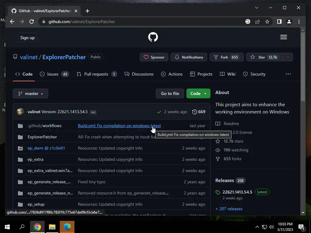
Task: Open the hamburger navigation menu
Action: (x=283, y=37)
